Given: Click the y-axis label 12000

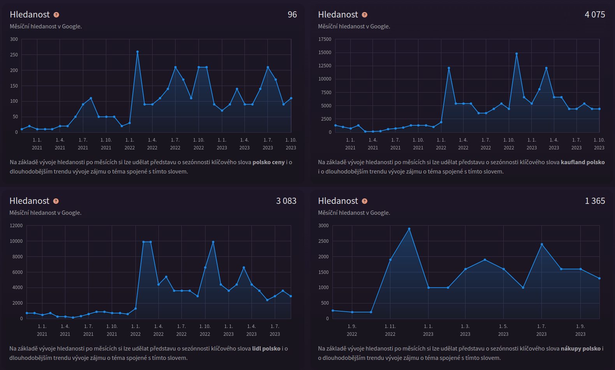Looking at the screenshot, I should 16,226.
